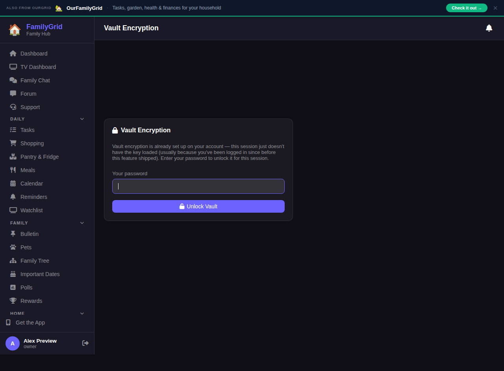504x371 pixels.
Task: Click the Get the App phone icon
Action: pos(8,323)
